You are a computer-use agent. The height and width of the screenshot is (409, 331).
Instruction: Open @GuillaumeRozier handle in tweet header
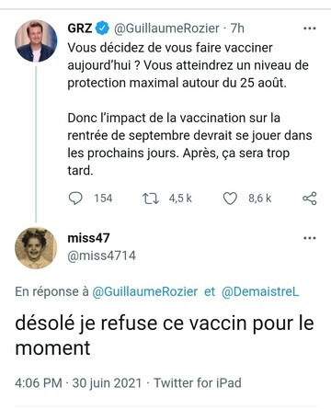166,28
